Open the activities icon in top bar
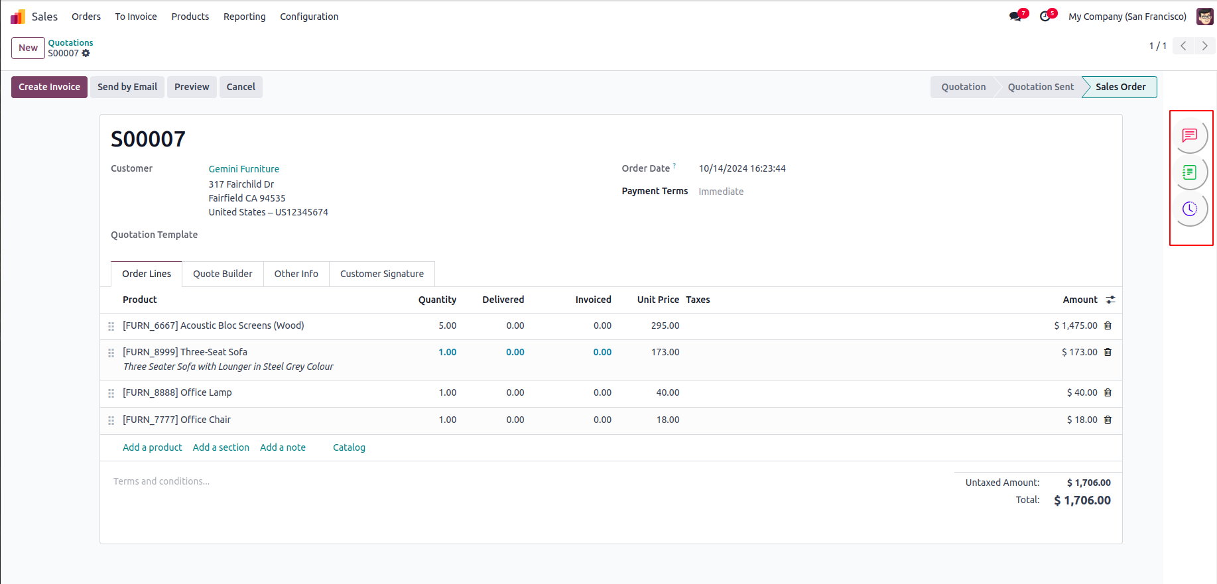Screen dimensions: 1217x584 (x=1045, y=17)
